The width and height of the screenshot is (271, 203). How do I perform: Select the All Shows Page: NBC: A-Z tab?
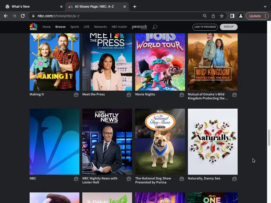pos(97,7)
